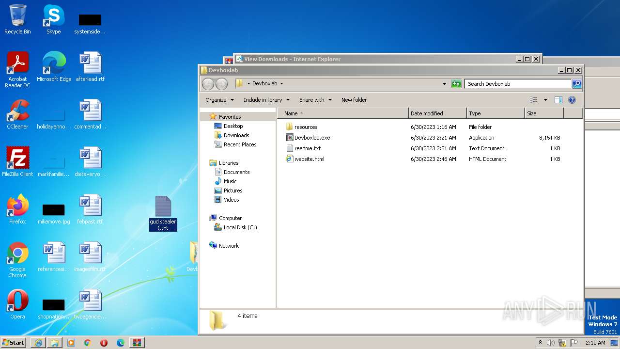Screen dimensions: 620x349
Task: Launch Microsoft Edge desktop shortcut
Action: click(x=54, y=67)
